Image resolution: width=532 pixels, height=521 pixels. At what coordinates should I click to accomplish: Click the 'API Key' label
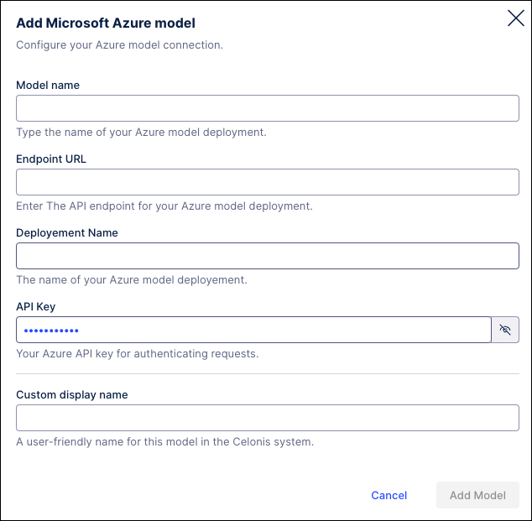click(x=35, y=306)
